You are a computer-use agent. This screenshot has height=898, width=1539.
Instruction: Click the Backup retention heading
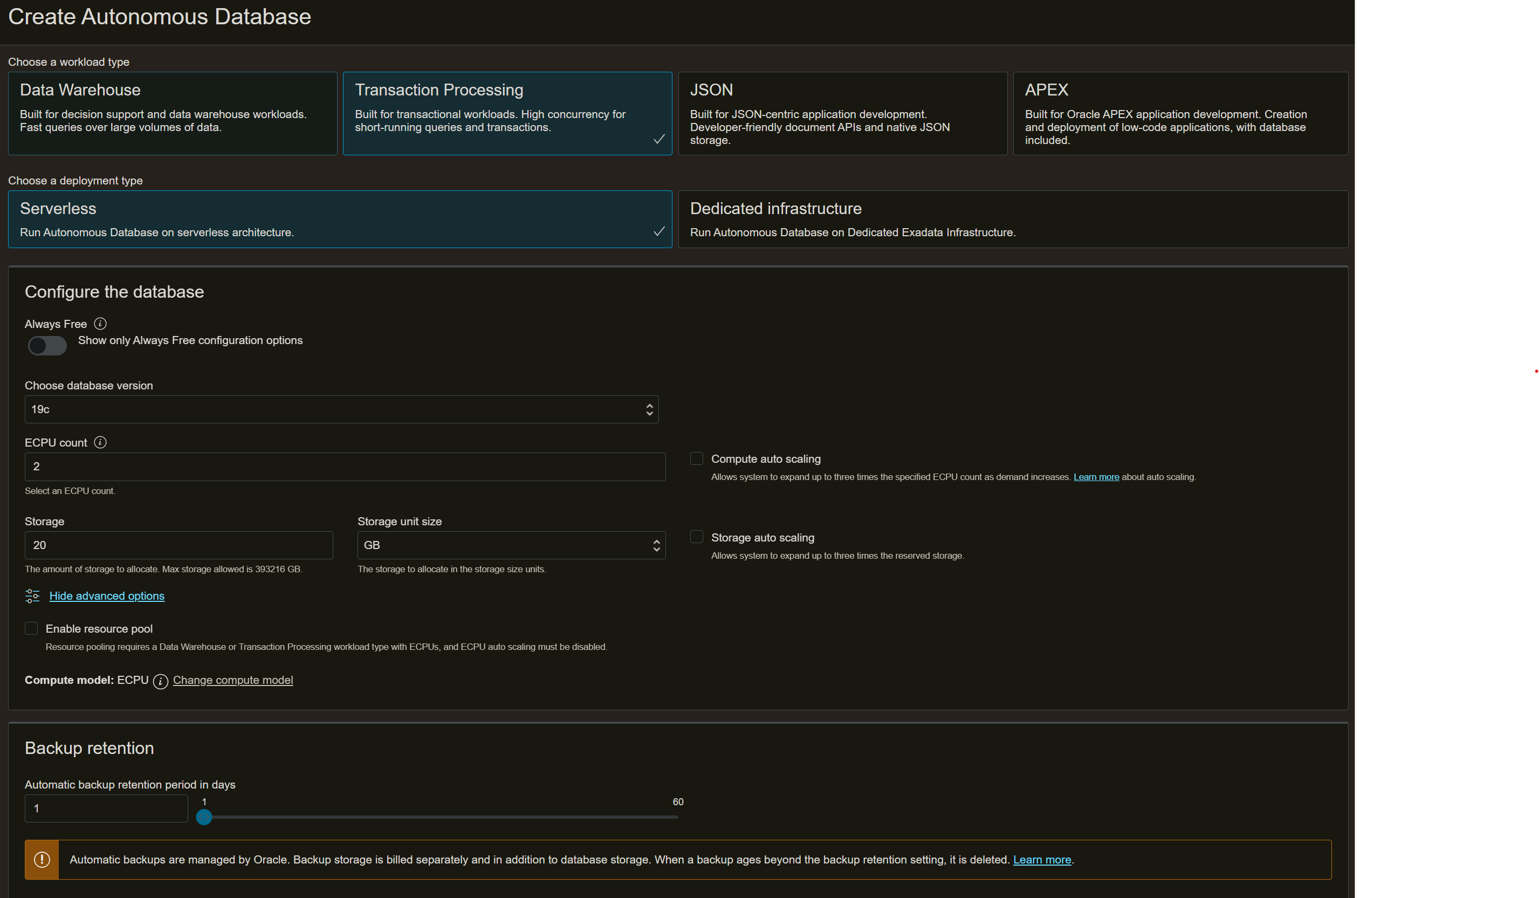tap(89, 749)
